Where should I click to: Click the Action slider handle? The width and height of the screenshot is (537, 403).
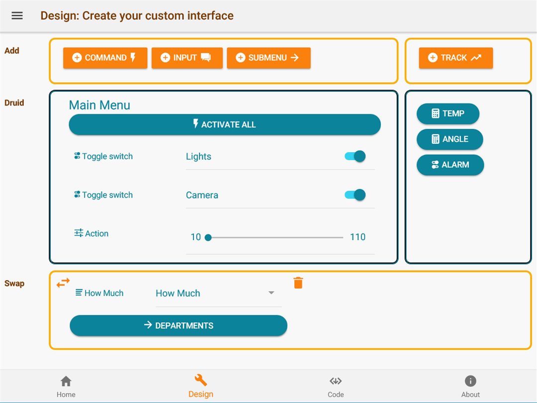click(x=208, y=237)
